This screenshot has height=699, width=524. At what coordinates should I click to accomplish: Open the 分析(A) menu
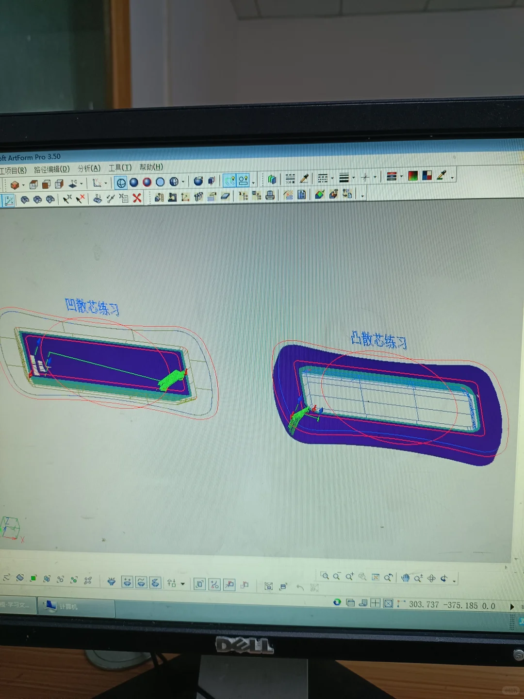(89, 168)
